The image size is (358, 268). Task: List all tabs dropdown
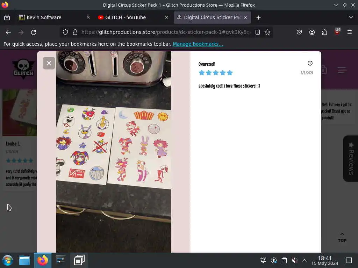(x=351, y=17)
